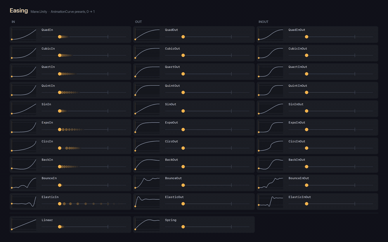Click the ElasticIn animated slider dot
The width and height of the screenshot is (388, 242).
pos(60,204)
